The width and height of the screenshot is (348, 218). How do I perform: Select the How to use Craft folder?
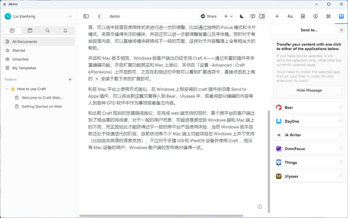coord(32,89)
